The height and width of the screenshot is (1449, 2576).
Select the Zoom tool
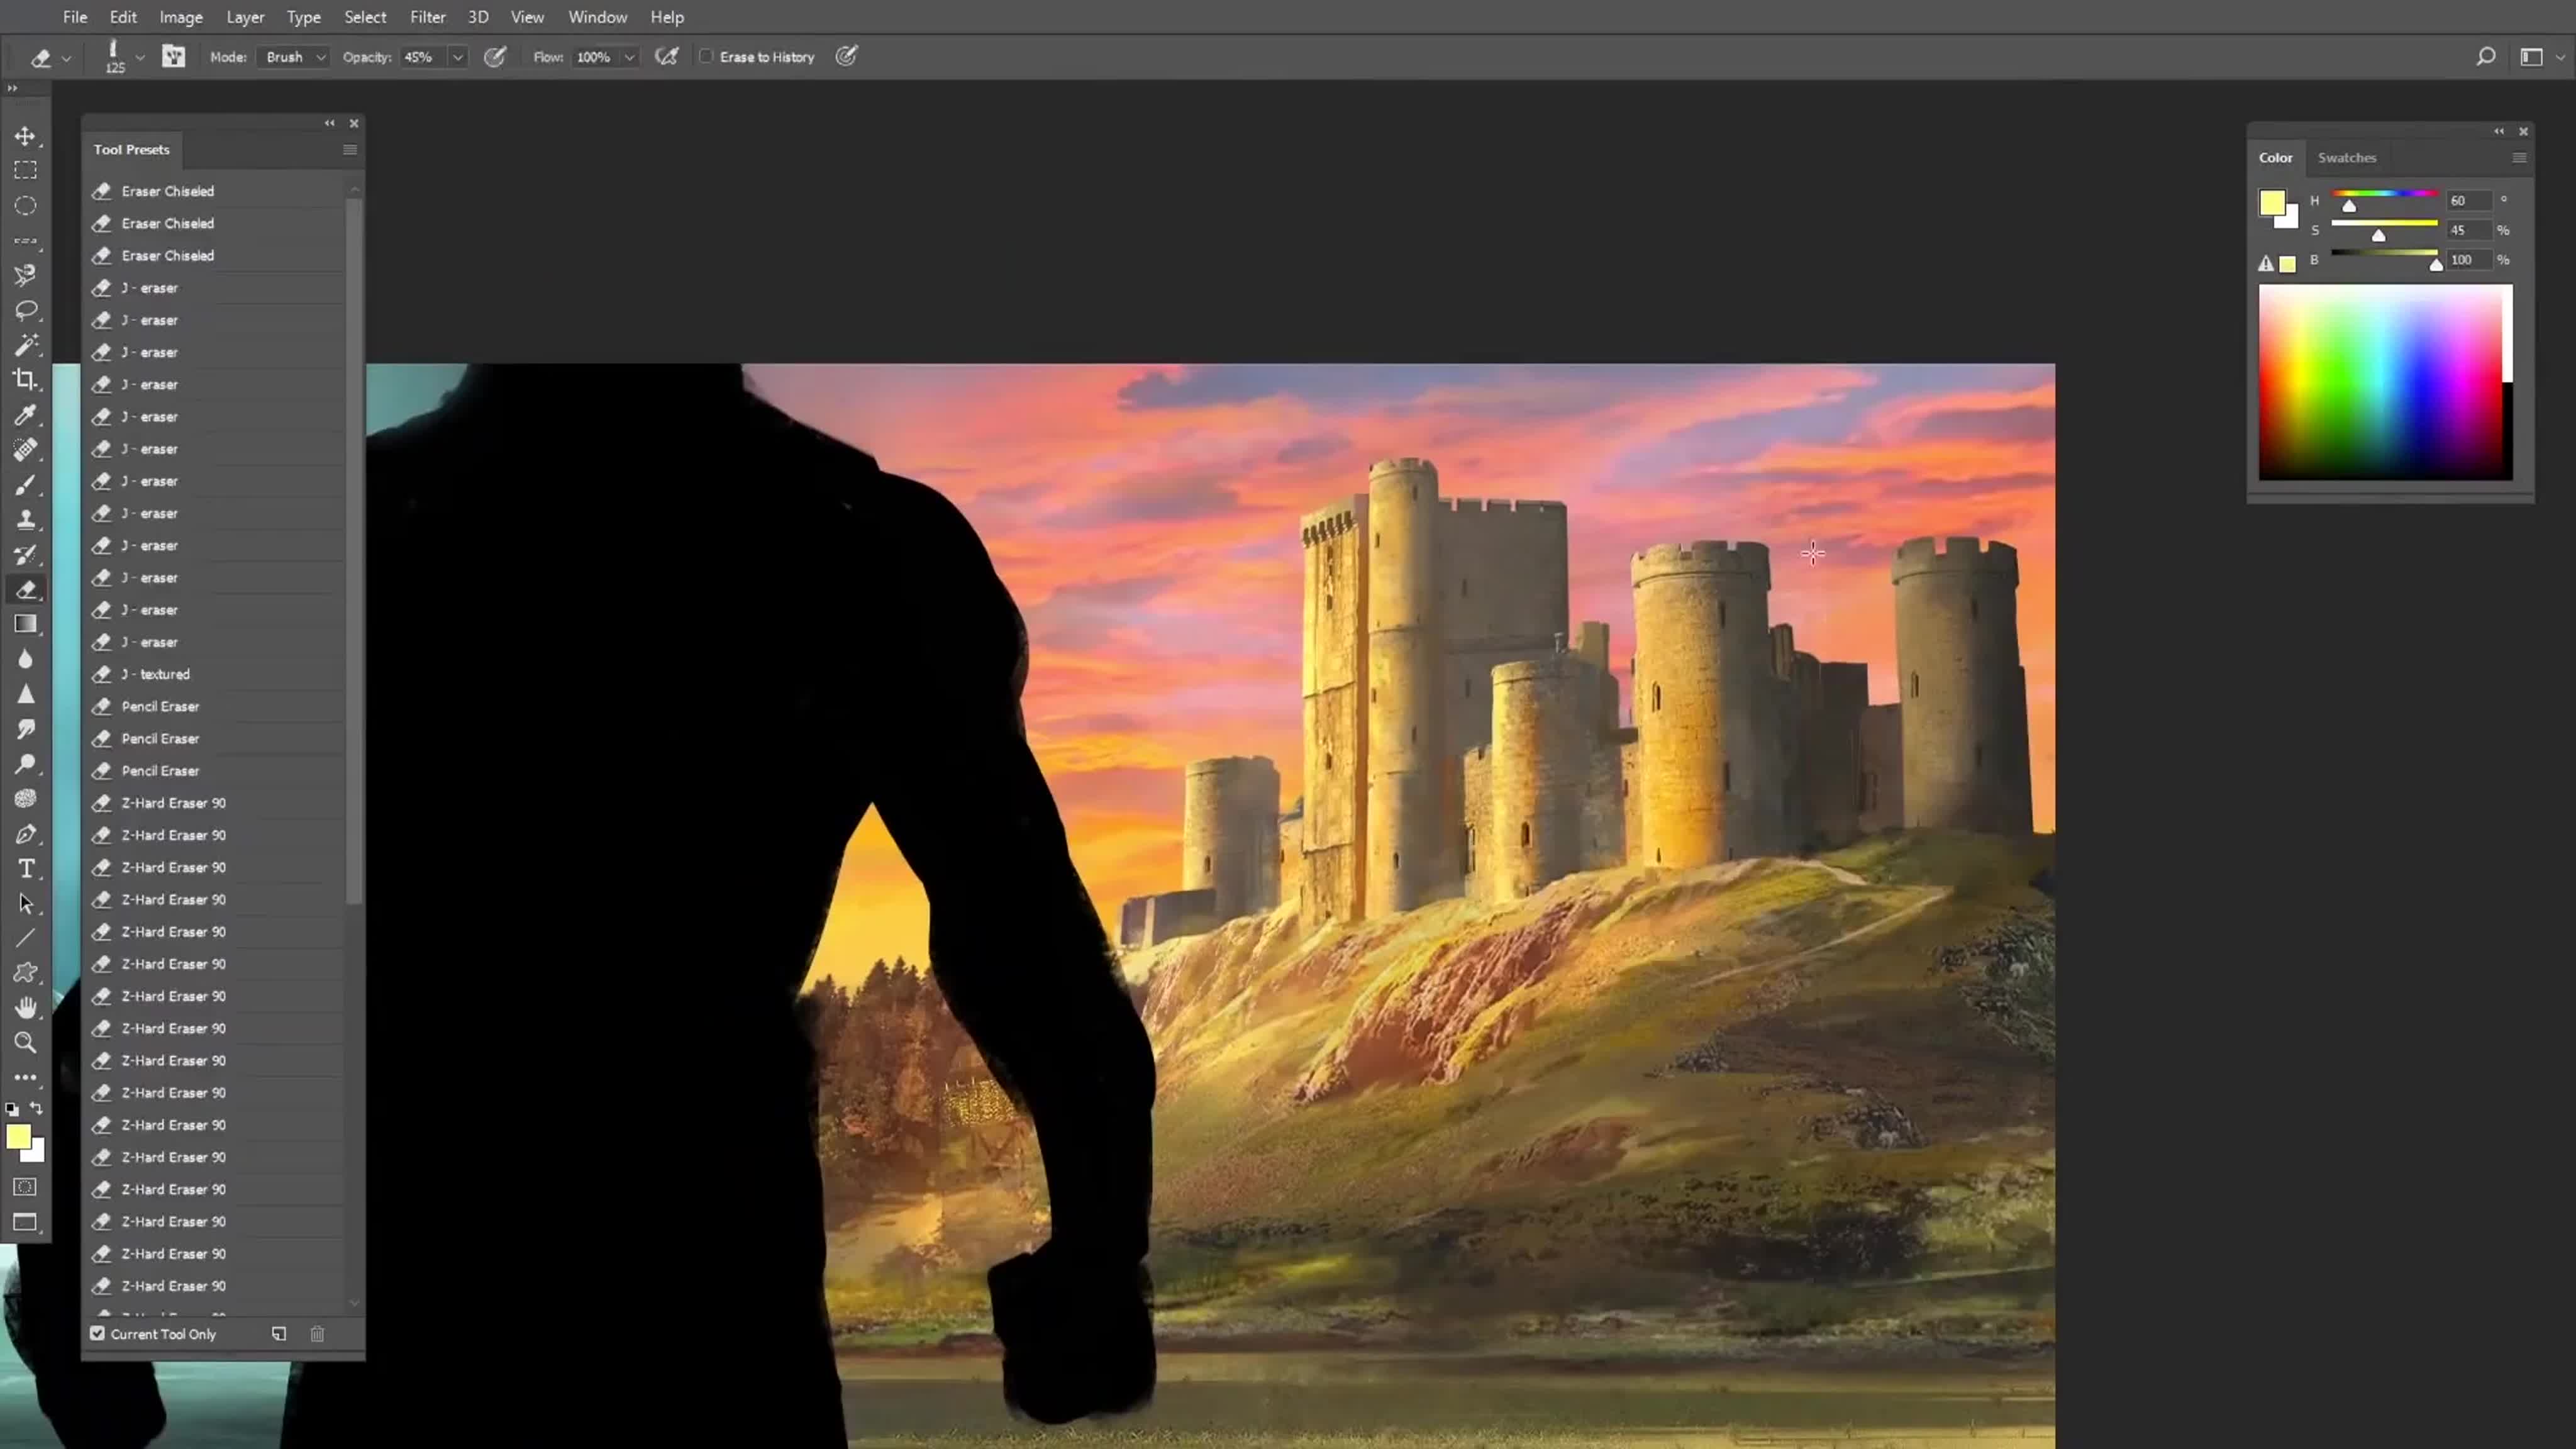[25, 1042]
